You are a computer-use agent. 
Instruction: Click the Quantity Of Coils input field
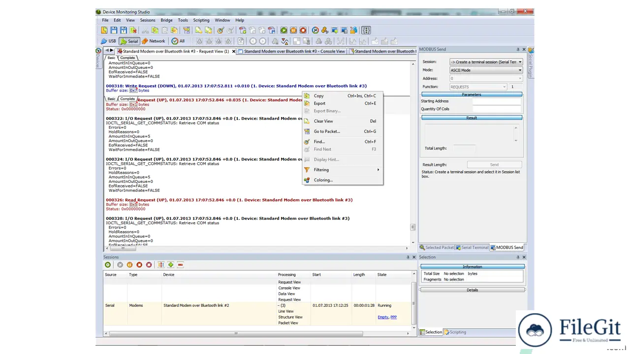[496, 109]
